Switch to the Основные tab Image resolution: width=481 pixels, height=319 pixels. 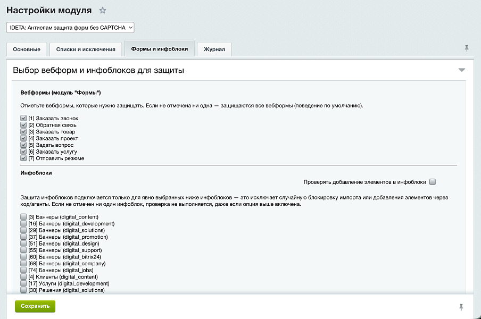(x=27, y=49)
